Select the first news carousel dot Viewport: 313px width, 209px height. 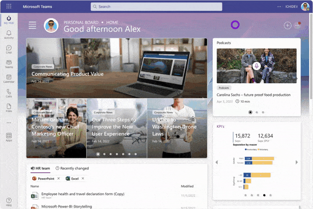[98, 154]
